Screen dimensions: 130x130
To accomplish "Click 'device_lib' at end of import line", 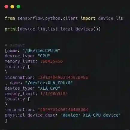I will 111,18.
